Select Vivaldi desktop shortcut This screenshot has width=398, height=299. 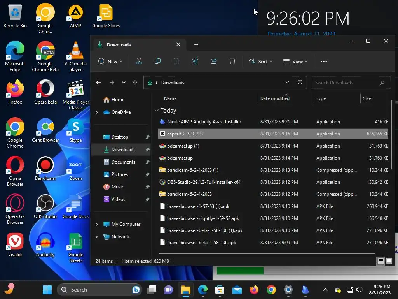click(15, 244)
